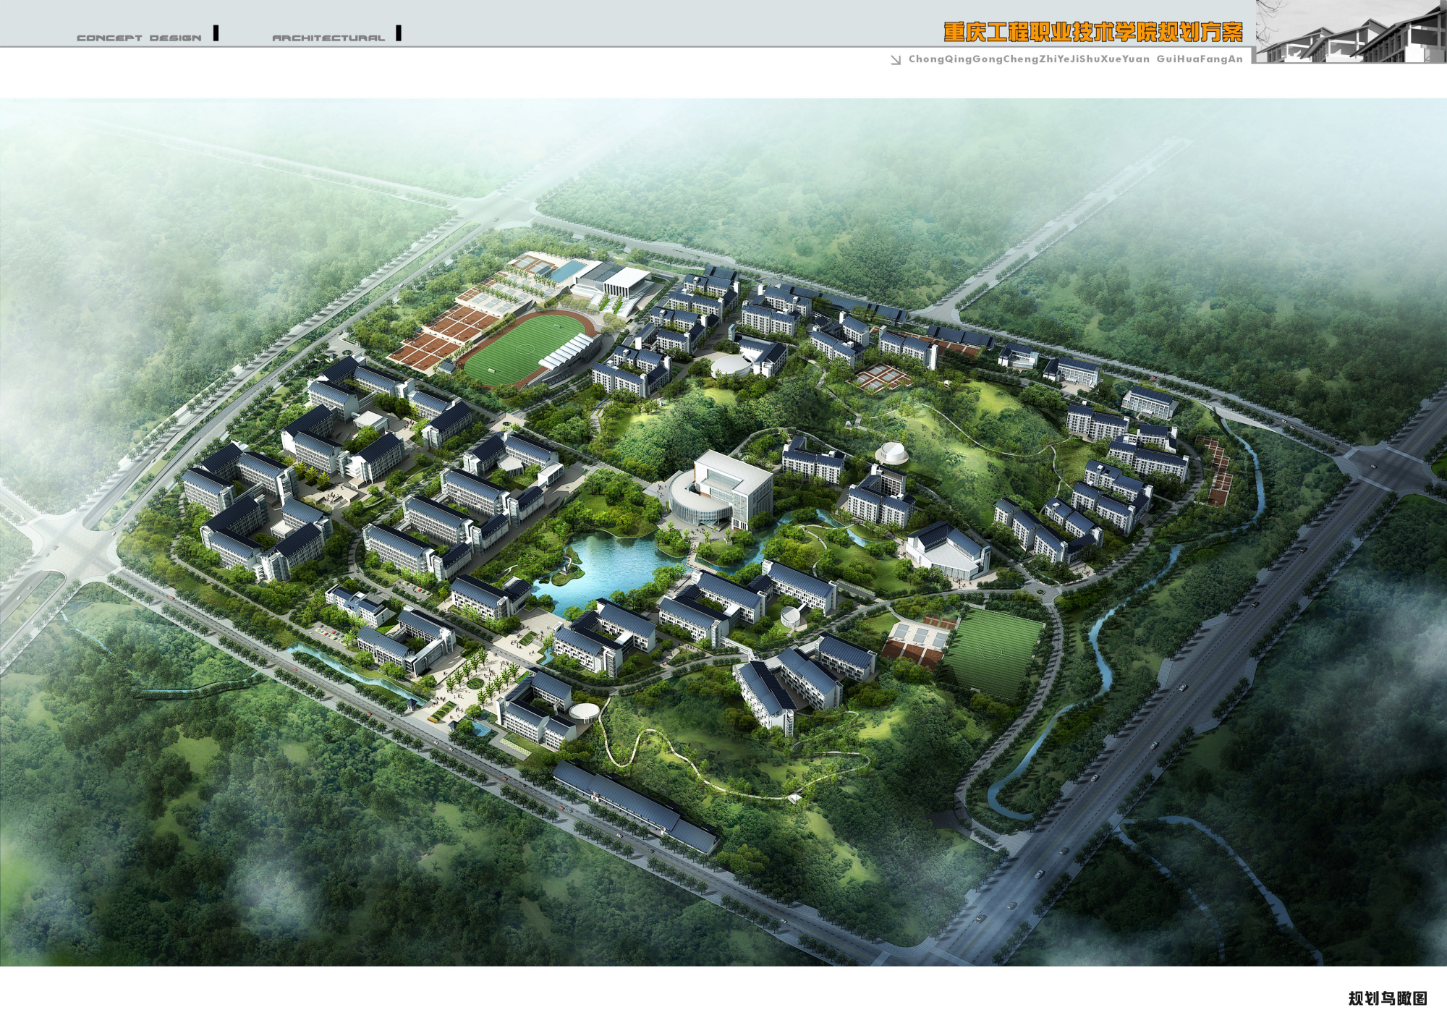Click the pinyin subtitle 'ChongQingGongChengZhiYeJiShuXueYuan GuiHuaFangAn'
The image size is (1447, 1023).
point(1076,59)
